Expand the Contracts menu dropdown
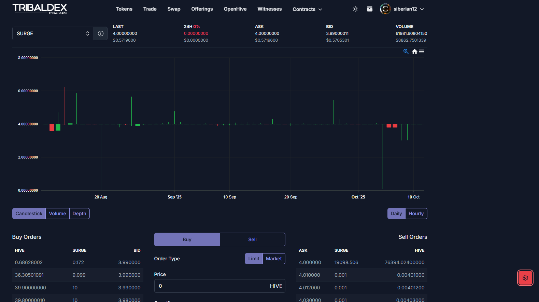 (x=307, y=9)
